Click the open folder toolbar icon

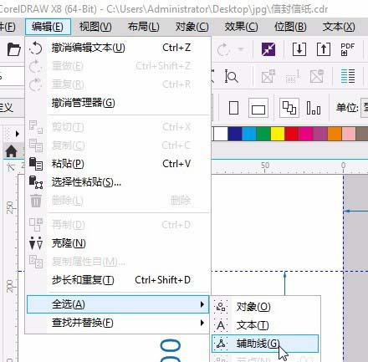pos(14,50)
